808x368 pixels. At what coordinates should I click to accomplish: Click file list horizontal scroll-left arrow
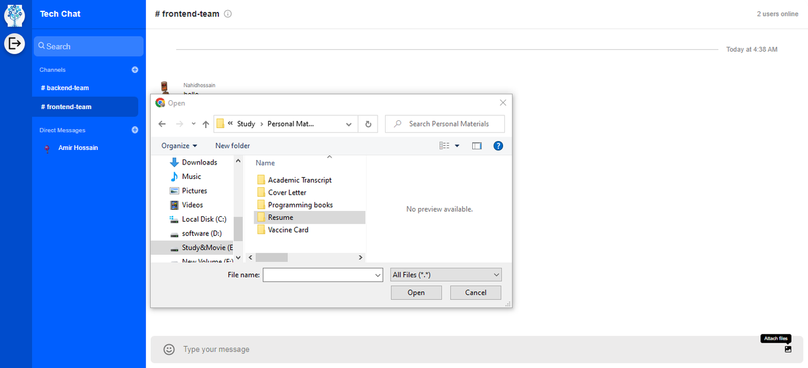tap(250, 257)
